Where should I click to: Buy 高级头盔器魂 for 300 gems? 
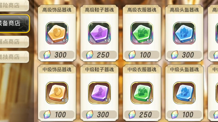[184, 55]
